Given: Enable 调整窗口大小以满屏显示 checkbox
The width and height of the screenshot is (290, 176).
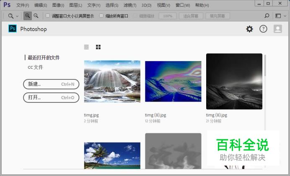Looking at the screenshot, I should [x=48, y=15].
